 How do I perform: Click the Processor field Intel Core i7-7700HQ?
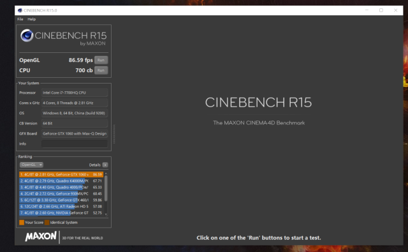(75, 93)
